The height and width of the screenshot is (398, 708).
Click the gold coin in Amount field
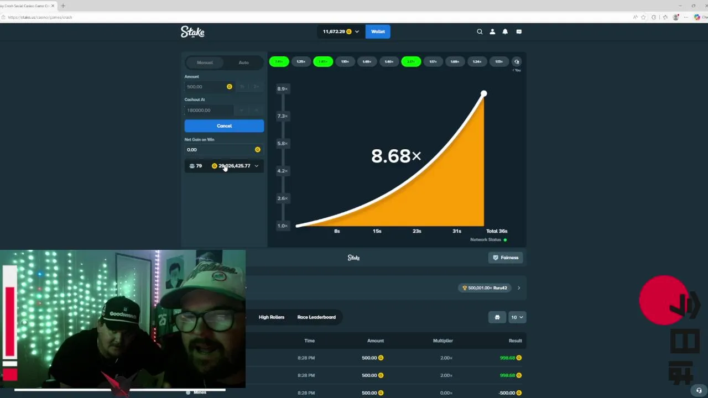[x=229, y=87]
